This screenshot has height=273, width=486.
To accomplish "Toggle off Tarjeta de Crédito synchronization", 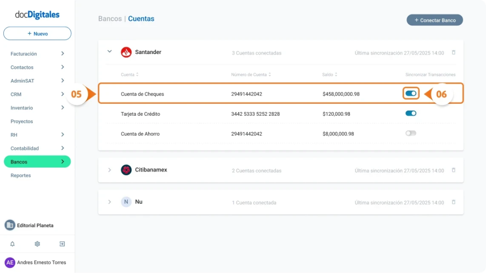I will (411, 113).
